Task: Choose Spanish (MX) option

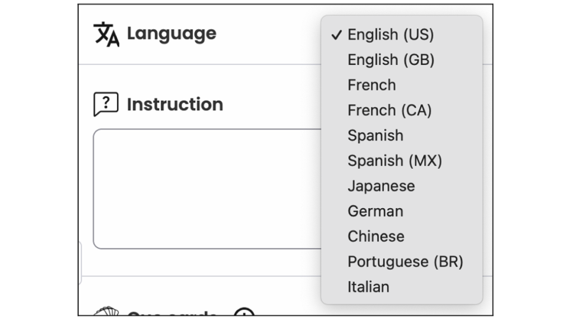Action: 394,161
